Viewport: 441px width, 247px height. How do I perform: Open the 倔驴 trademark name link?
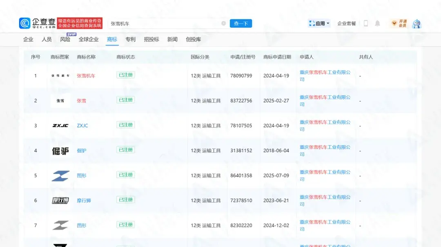[82, 151]
